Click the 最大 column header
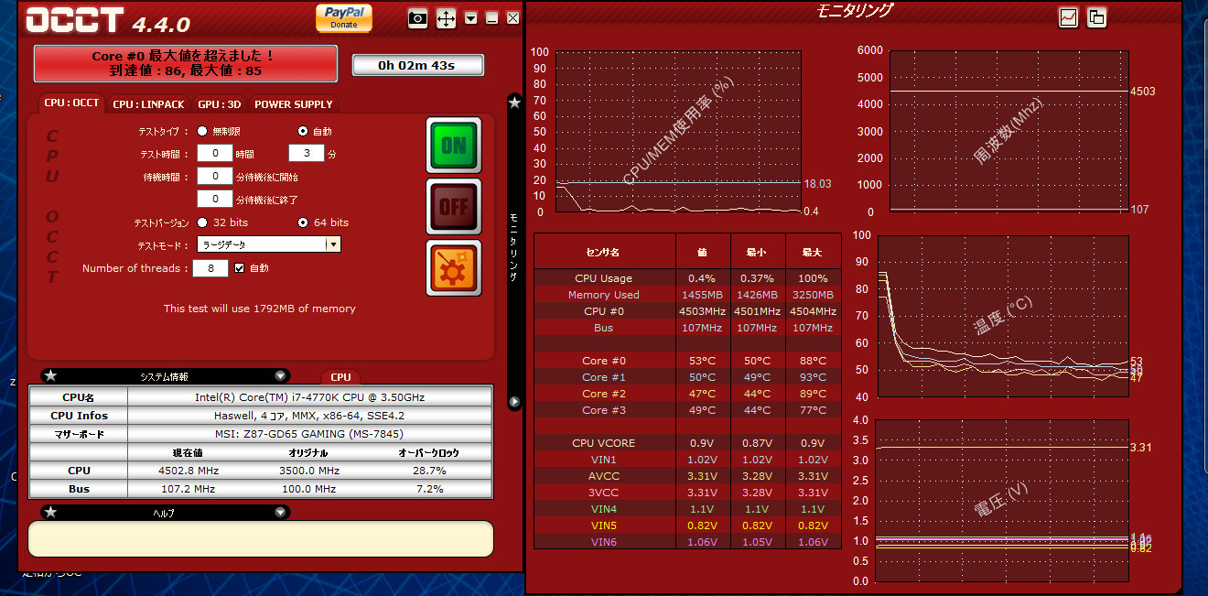 pyautogui.click(x=813, y=251)
